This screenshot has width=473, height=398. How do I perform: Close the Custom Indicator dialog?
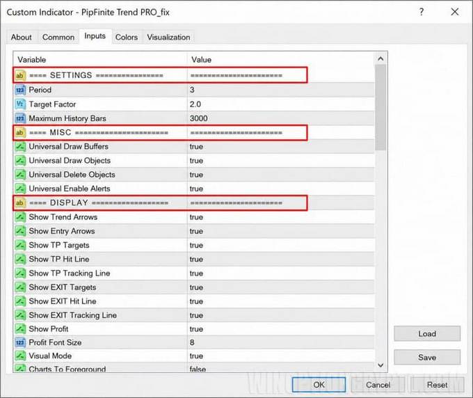pos(455,12)
